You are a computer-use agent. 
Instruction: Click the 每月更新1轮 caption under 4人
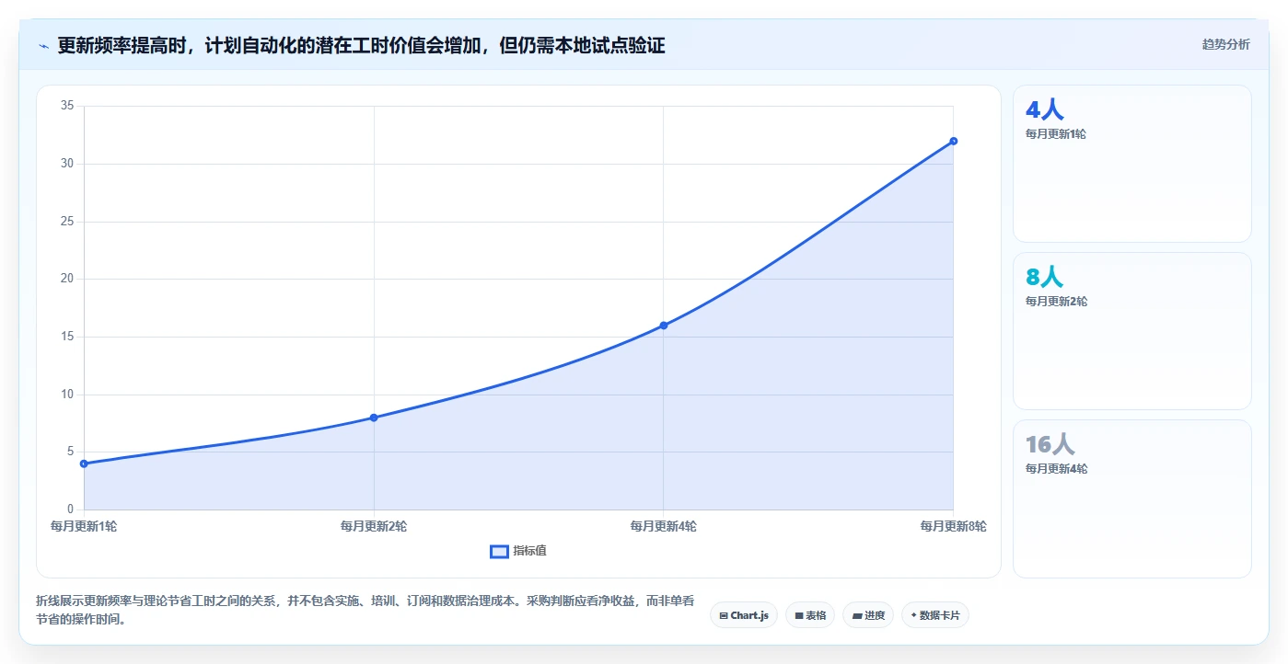1056,134
